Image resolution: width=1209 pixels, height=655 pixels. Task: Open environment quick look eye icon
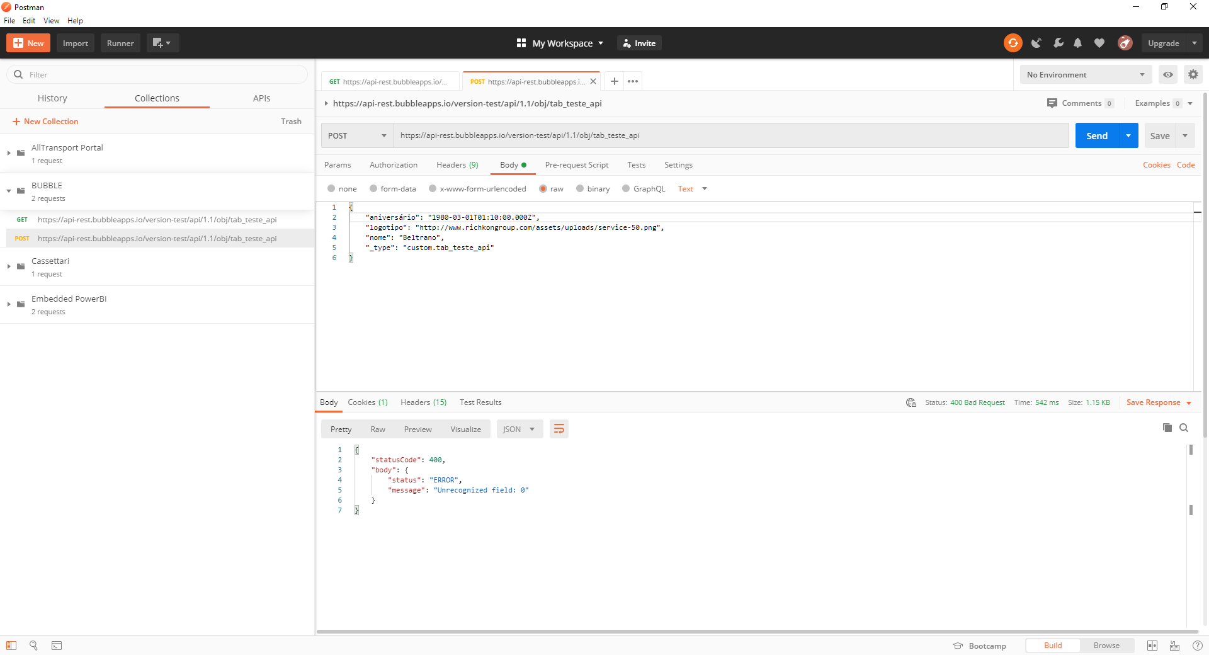click(x=1168, y=74)
